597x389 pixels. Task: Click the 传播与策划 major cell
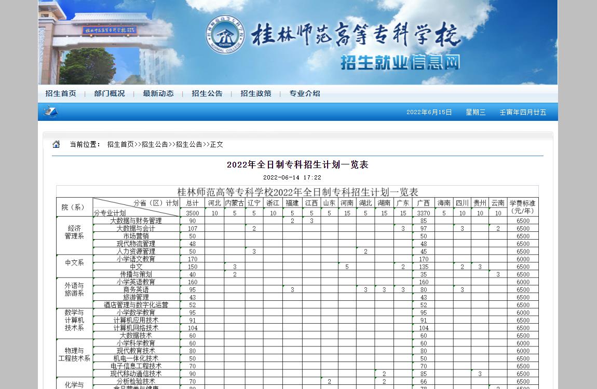pyautogui.click(x=136, y=274)
